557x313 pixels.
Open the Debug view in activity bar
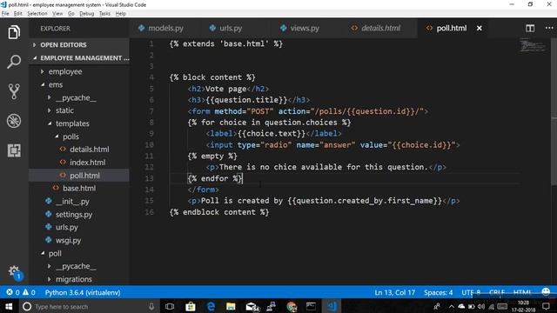pyautogui.click(x=14, y=121)
